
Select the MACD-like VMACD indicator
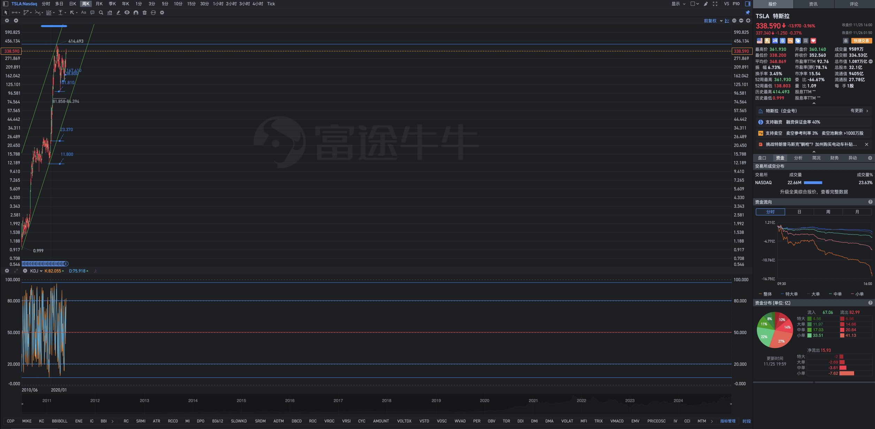click(x=617, y=421)
